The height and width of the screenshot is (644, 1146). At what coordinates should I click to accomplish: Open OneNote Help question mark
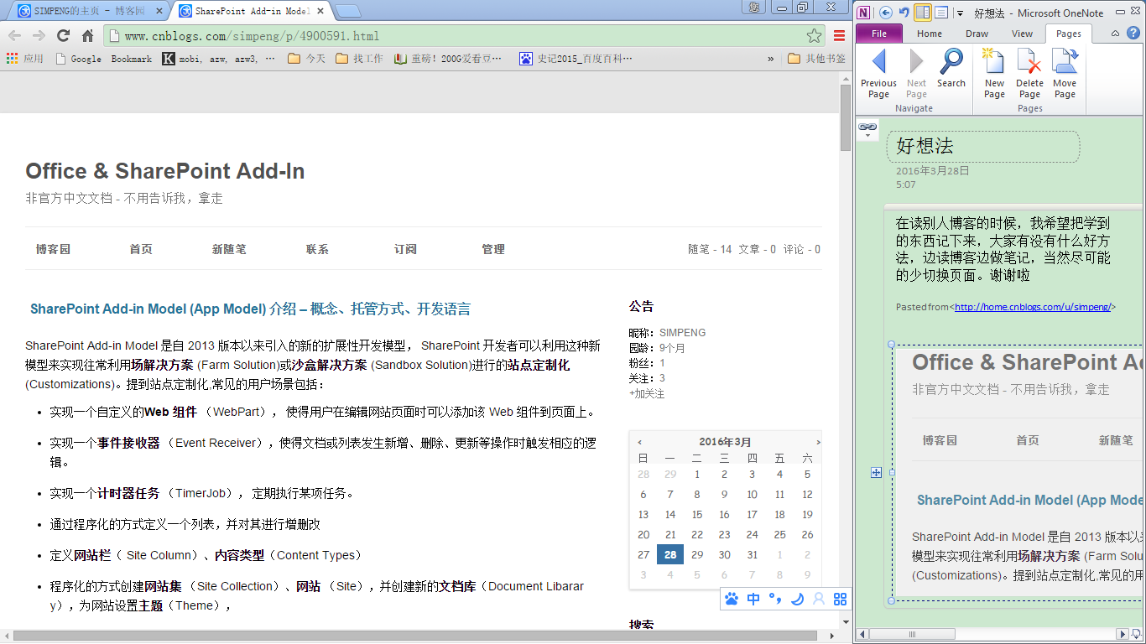[x=1133, y=34]
